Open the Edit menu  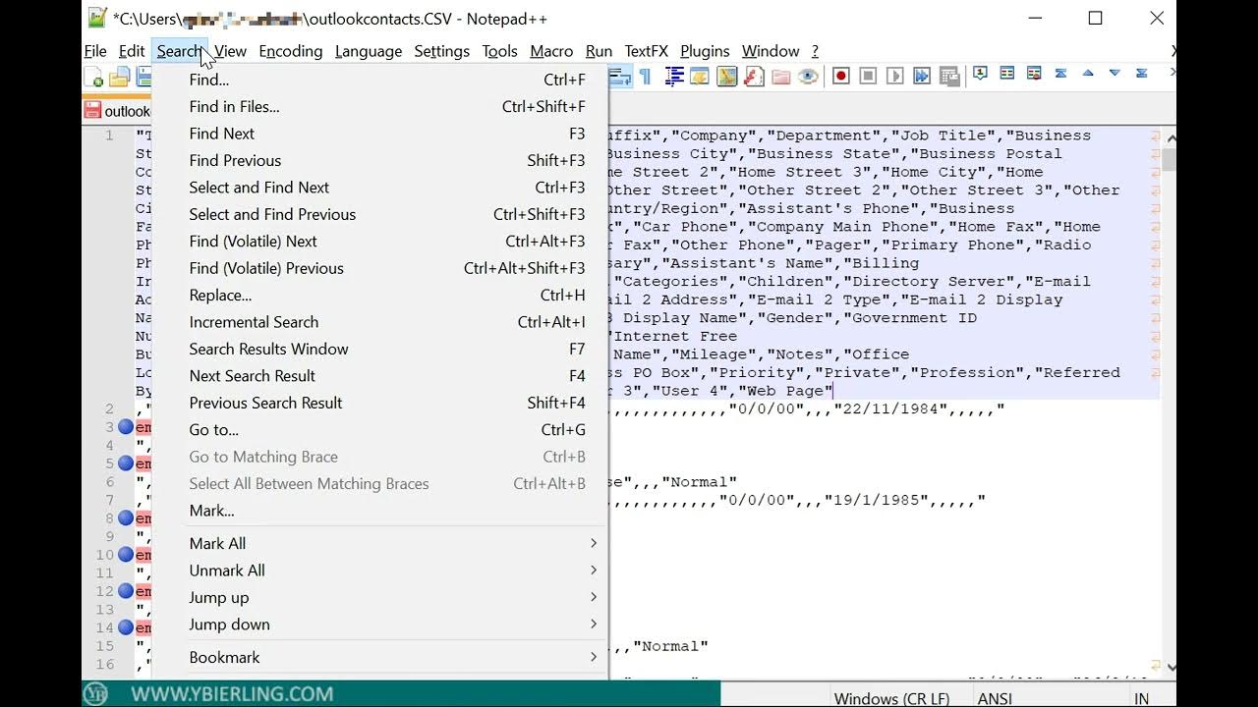pyautogui.click(x=132, y=51)
